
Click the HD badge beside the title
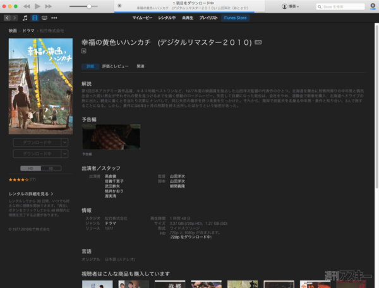click(x=258, y=42)
